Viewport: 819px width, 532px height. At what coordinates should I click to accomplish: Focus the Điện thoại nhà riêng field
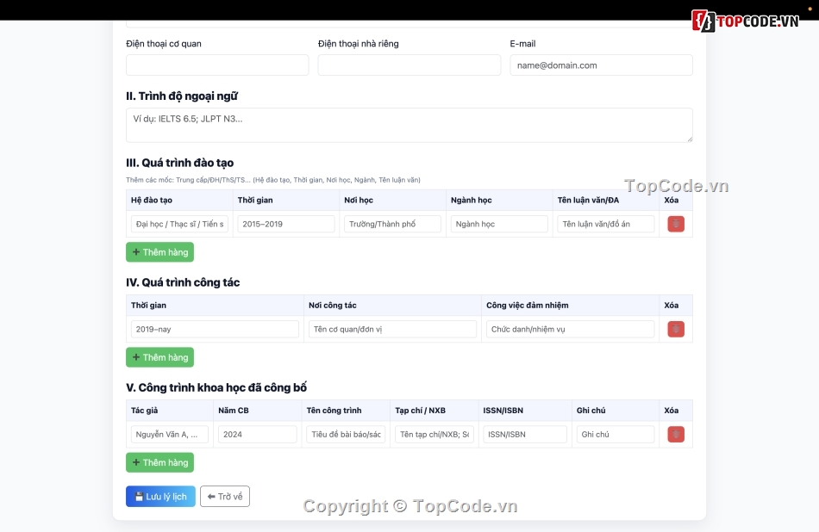coord(409,65)
